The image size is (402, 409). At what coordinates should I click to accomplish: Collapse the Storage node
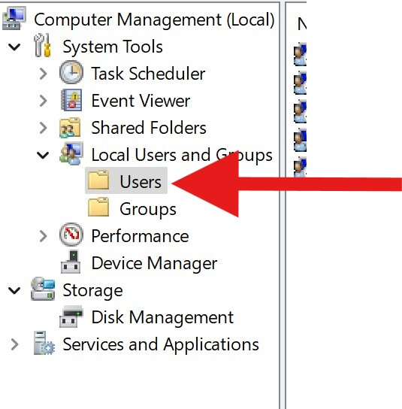14,290
